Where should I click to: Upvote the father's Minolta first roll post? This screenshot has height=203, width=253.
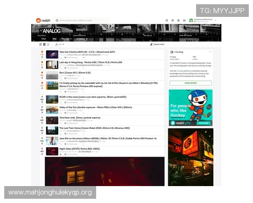pyautogui.click(x=42, y=83)
